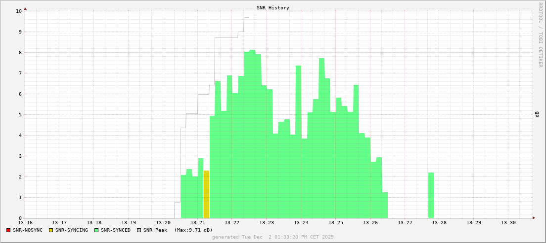546x243 pixels.
Task: Click the yellow SNR-SYNCING legend swatch
Action: [x=50, y=230]
